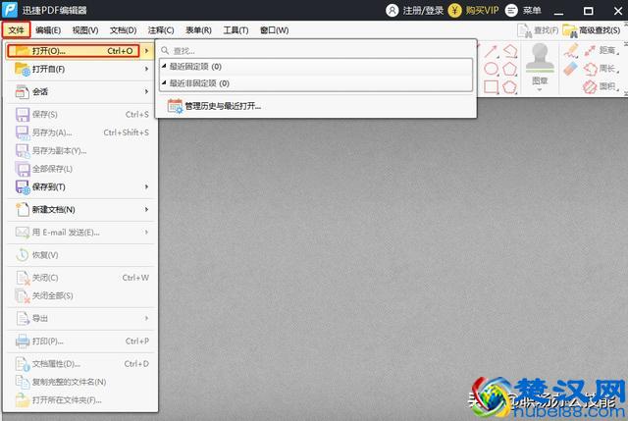Expand the 会话 submenu arrow

[x=146, y=91]
